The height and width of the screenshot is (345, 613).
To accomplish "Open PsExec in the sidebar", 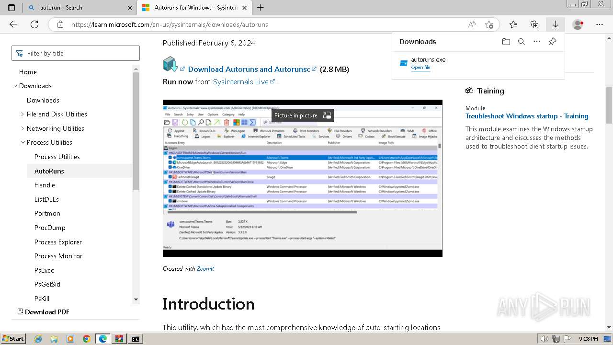I will (44, 270).
